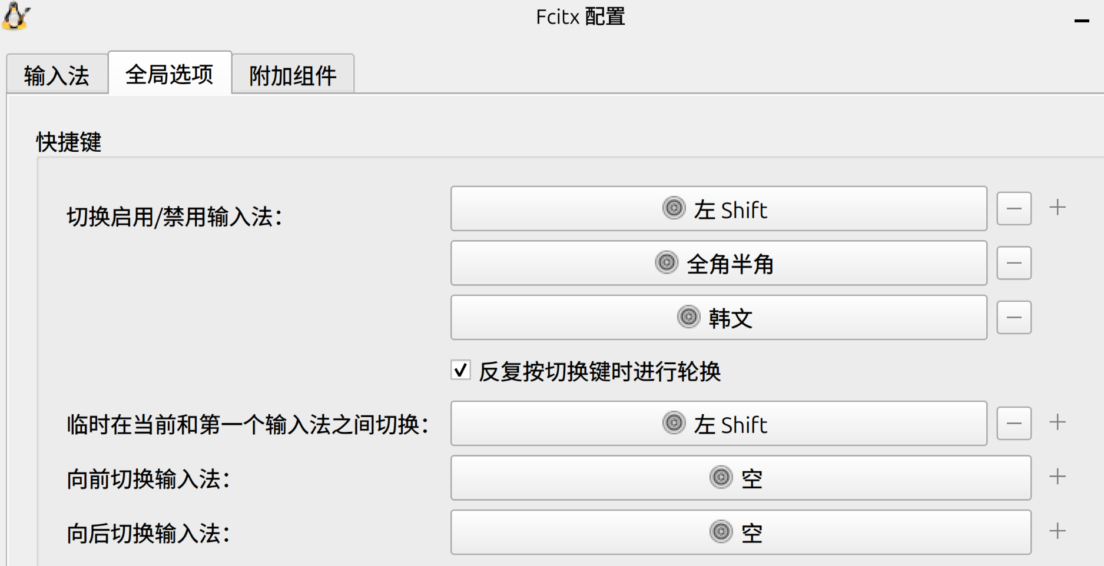Remove the 韩文 hotkey with its minus button

coord(1013,317)
